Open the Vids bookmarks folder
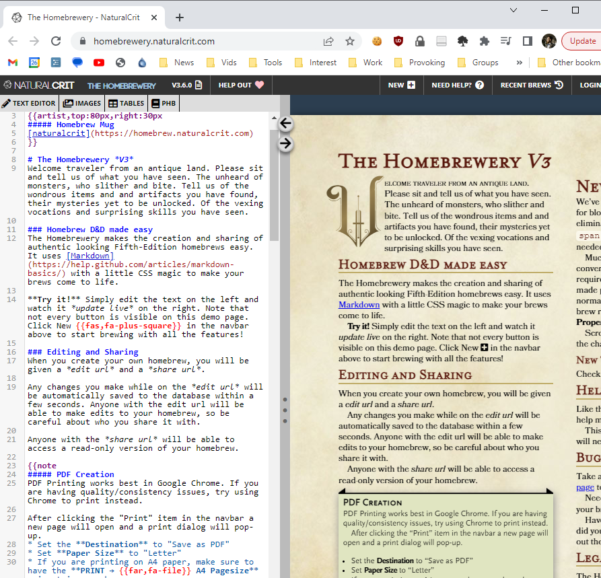The height and width of the screenshot is (578, 601). click(221, 63)
